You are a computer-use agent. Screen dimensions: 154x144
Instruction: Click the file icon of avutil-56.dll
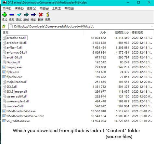pyautogui.click(x=4, y=57)
